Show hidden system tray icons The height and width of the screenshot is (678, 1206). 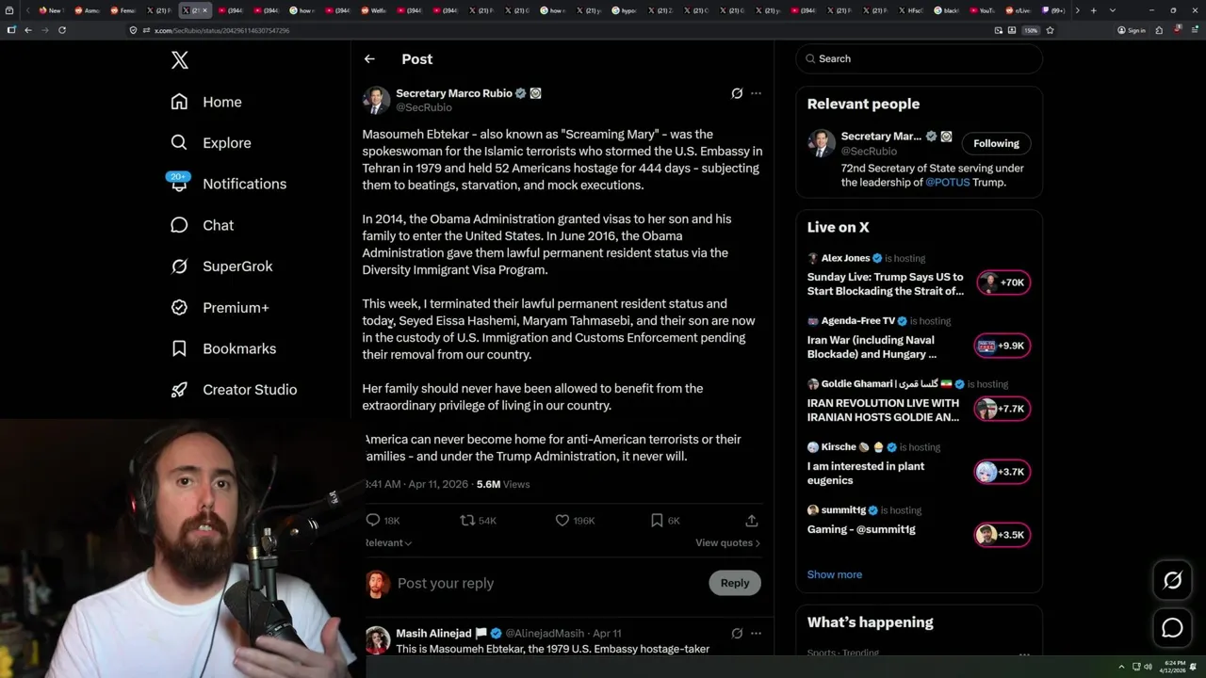[1121, 667]
